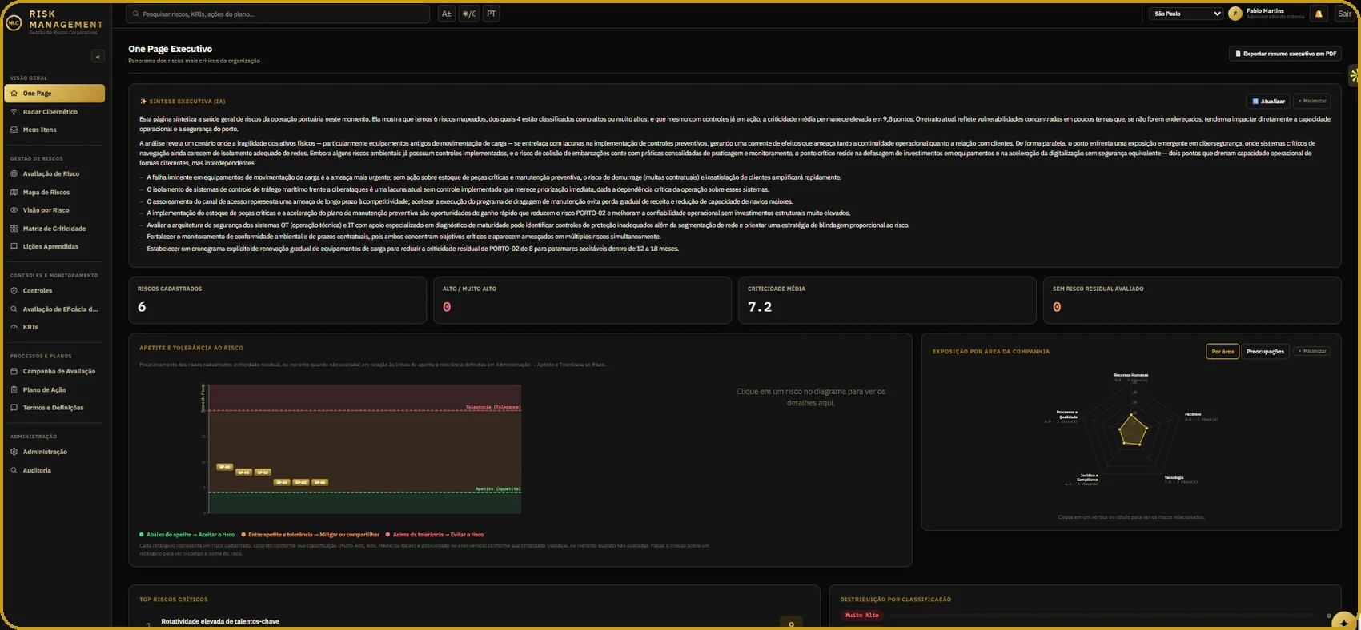
Task: Collapse the sidebar with double-chevron button
Action: [x=98, y=56]
